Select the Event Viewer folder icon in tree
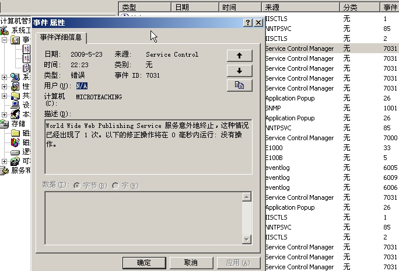Image resolution: width=399 pixels, height=271 pixels. click(15, 40)
